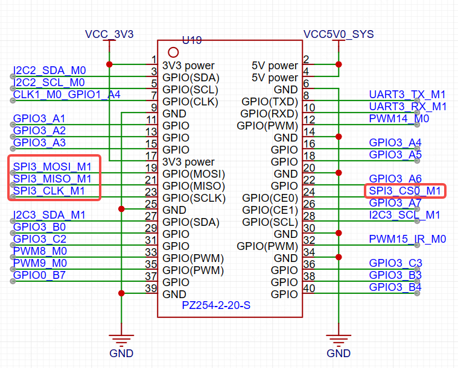Viewport: 458px width, 368px height.
Task: Select the VCC5V0_SYS power symbol
Action: 339,35
